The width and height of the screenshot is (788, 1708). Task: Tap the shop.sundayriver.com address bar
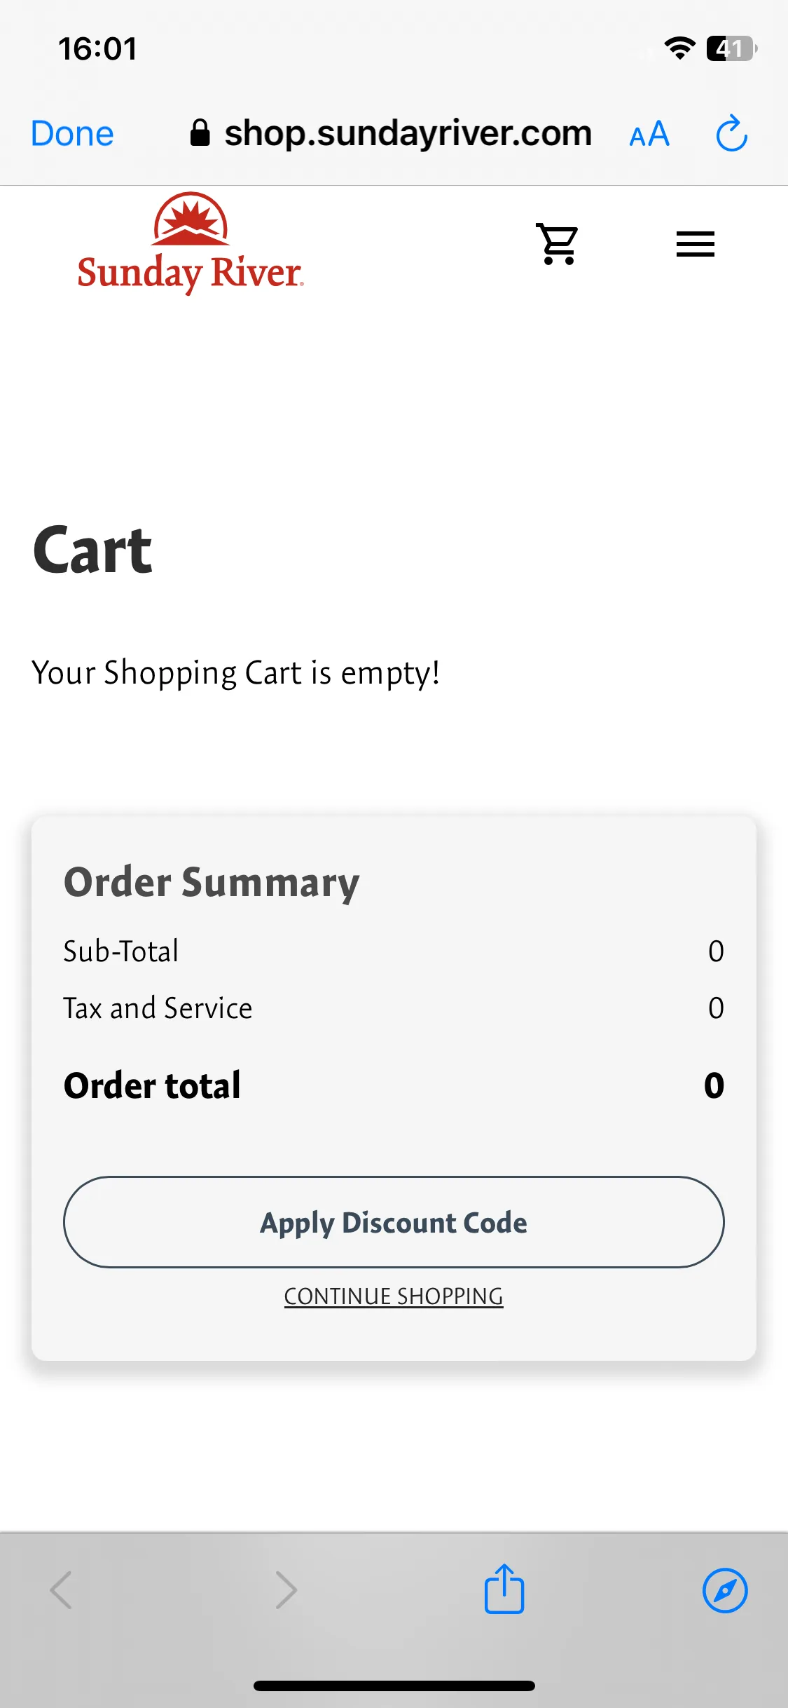[391, 133]
